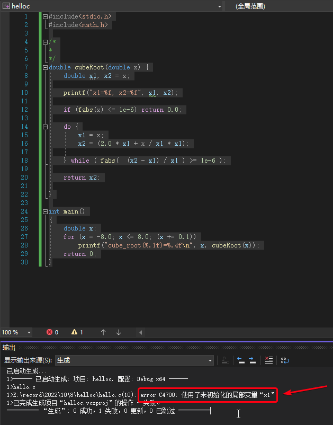Image resolution: width=333 pixels, height=425 pixels.
Task: Click the horizontal scrollbar left arrow
Action: 140,332
